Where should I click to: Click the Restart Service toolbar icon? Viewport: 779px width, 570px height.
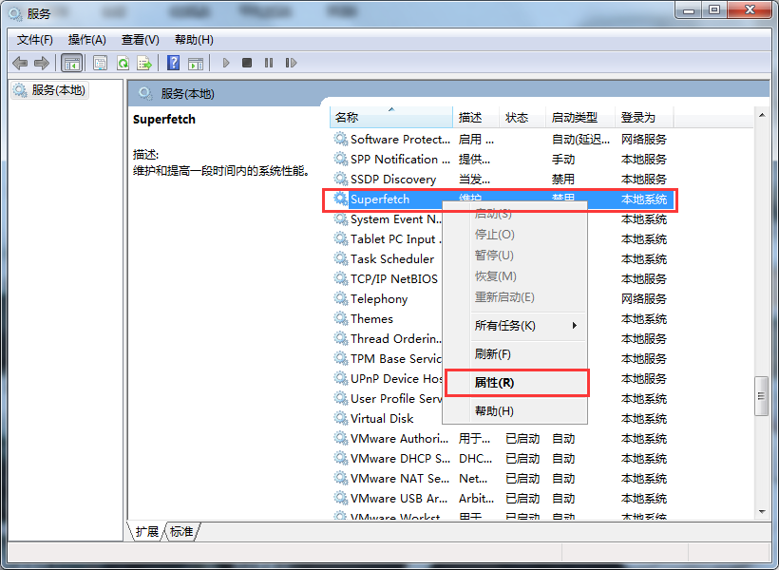pos(290,63)
